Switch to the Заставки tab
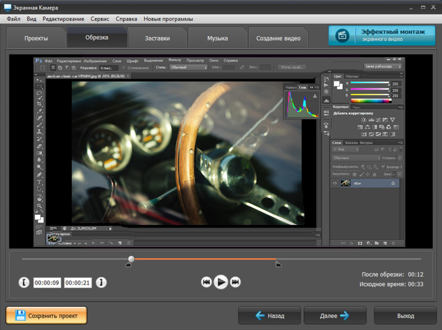 (x=157, y=38)
